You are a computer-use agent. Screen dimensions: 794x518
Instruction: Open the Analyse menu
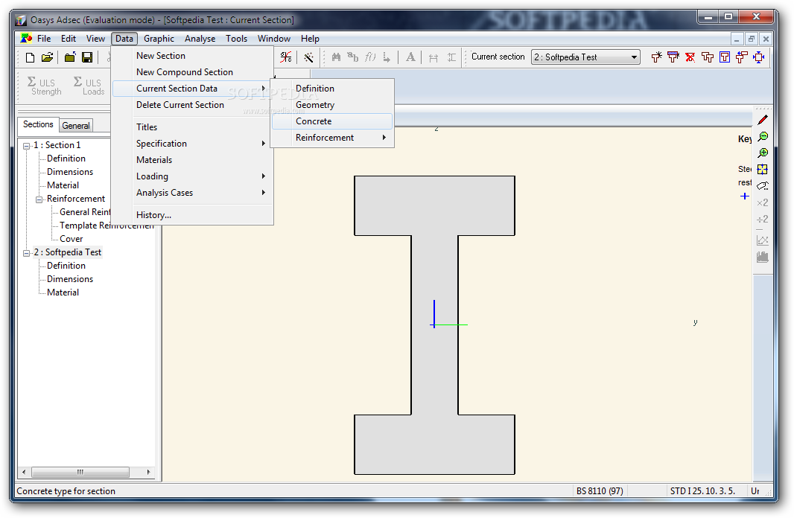[200, 39]
